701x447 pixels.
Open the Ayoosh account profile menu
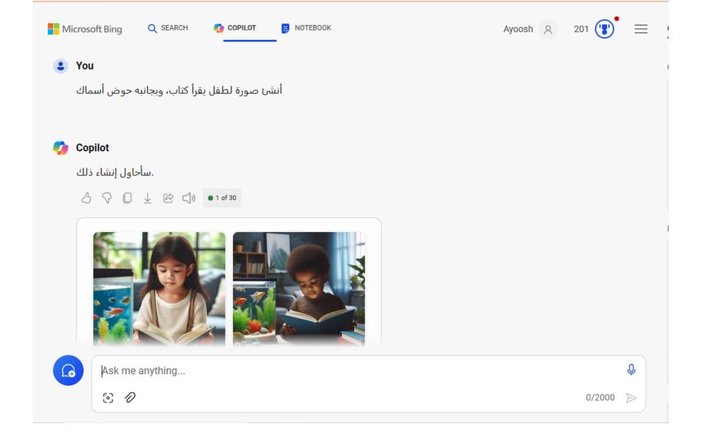tap(547, 29)
